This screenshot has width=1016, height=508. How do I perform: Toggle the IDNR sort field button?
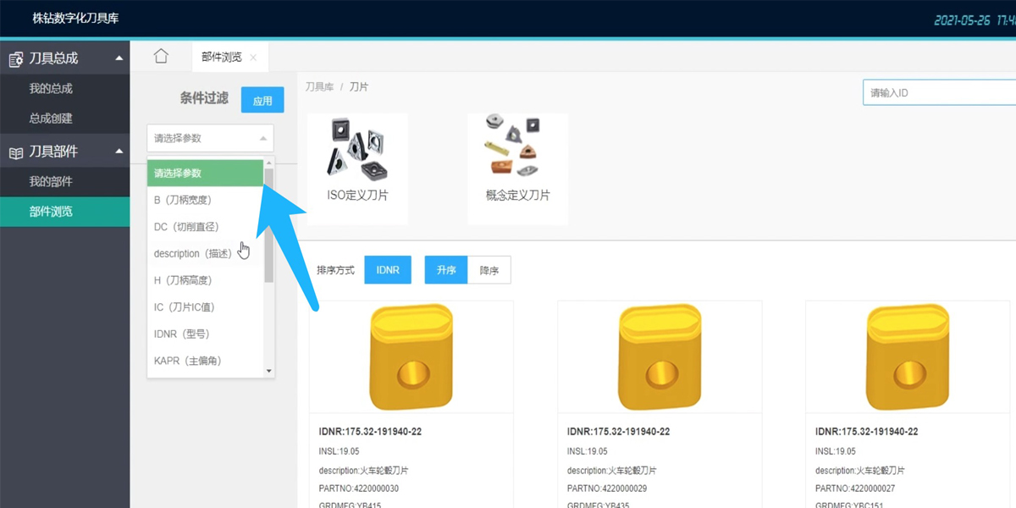(x=388, y=270)
